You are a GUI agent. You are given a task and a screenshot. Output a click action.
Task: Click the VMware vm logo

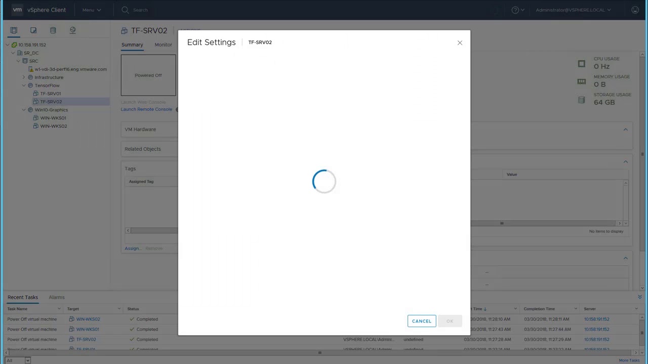pos(17,10)
